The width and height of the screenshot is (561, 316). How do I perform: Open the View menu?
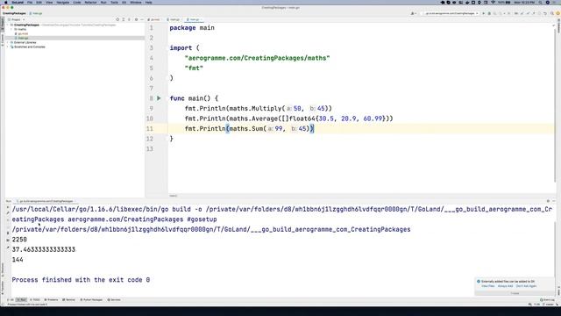pyautogui.click(x=49, y=3)
